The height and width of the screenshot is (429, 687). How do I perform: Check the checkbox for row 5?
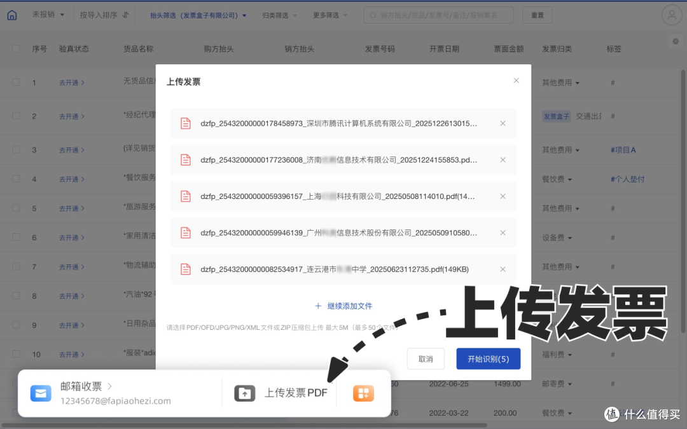click(x=16, y=208)
